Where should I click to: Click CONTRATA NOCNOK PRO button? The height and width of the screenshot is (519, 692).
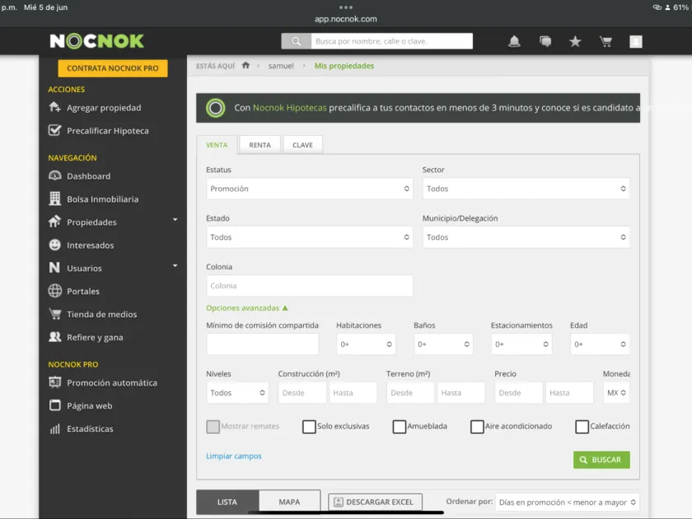click(113, 68)
